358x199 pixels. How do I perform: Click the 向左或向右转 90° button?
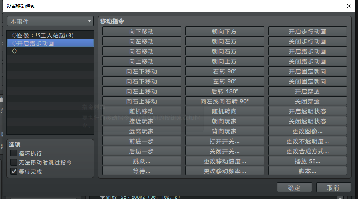225,101
